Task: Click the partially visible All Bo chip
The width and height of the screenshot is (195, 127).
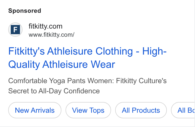Action: point(183,110)
